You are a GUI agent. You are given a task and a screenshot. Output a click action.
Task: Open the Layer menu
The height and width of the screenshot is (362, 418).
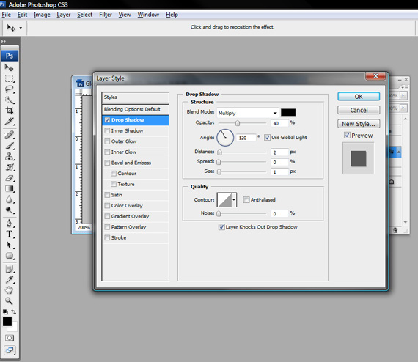click(x=64, y=15)
